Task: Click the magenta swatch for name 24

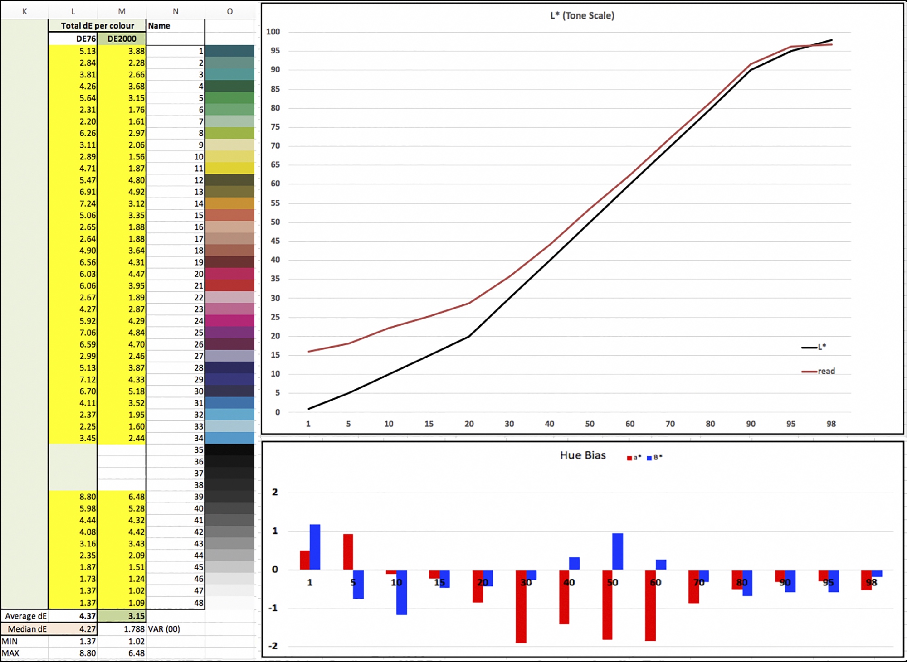Action: point(229,321)
